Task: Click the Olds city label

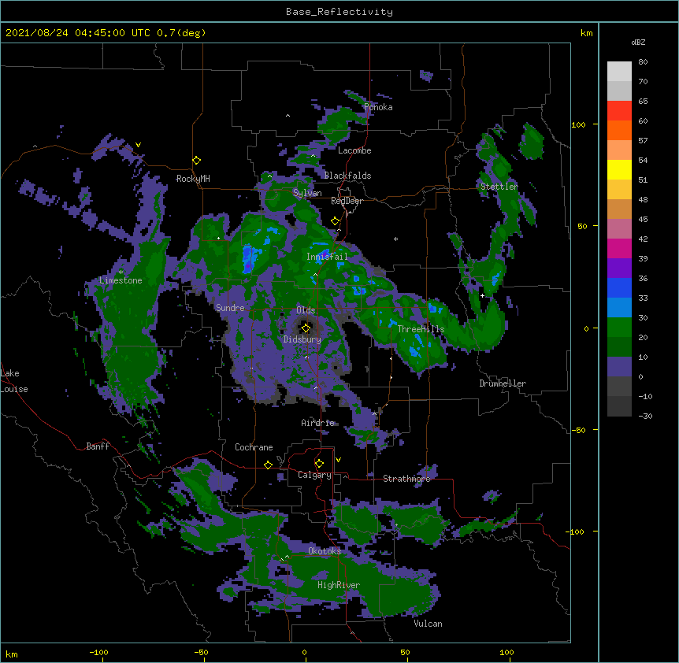Action: (306, 310)
